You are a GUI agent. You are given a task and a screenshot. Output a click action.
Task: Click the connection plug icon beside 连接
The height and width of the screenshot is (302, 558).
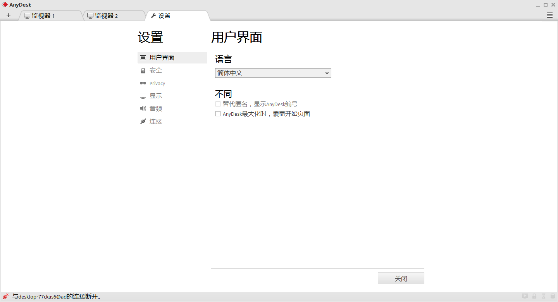click(x=143, y=121)
